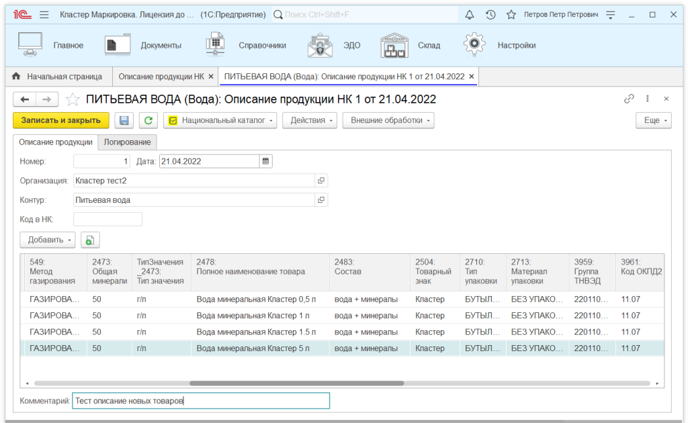Click the Номер input field

pos(102,161)
